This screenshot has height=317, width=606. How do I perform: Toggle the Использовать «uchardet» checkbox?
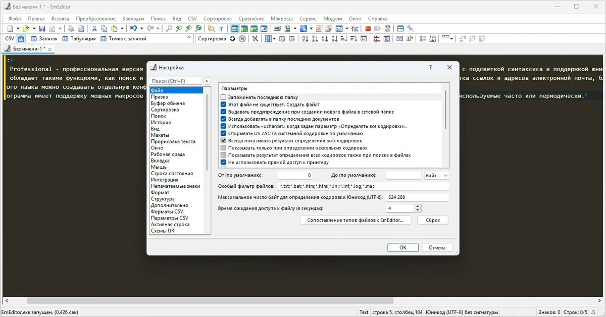pyautogui.click(x=223, y=126)
